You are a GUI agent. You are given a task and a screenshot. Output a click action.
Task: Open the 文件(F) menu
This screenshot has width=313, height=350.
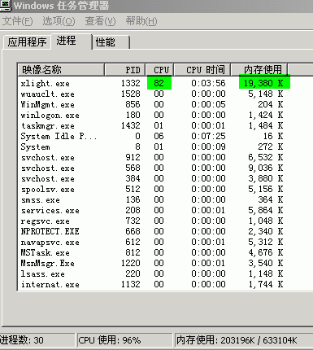point(17,21)
